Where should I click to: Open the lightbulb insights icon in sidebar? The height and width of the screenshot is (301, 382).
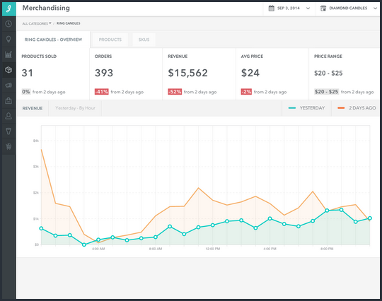8,39
